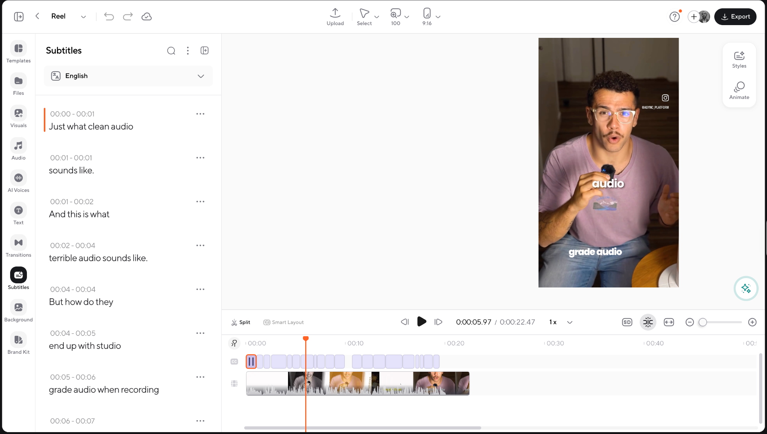Open the Templates panel
Viewport: 767px width, 434px height.
(18, 52)
